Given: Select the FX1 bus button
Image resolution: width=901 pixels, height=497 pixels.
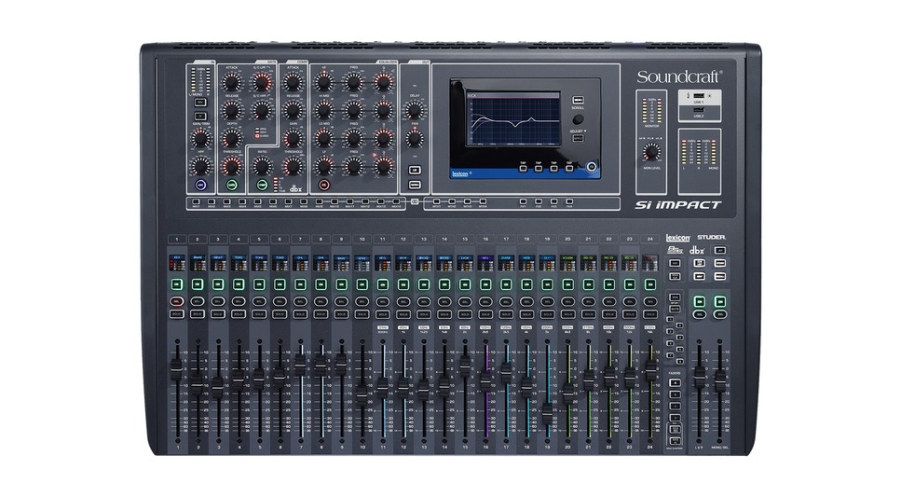Looking at the screenshot, I should [x=524, y=201].
